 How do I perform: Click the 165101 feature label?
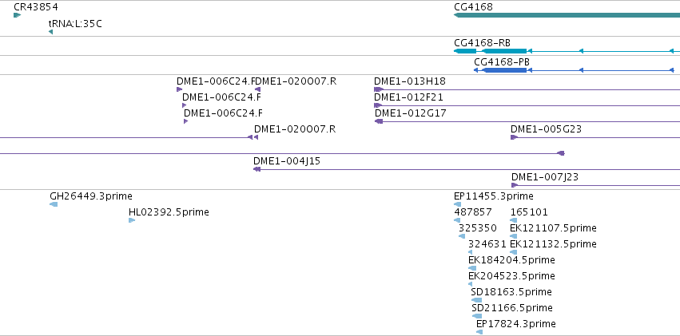(529, 212)
